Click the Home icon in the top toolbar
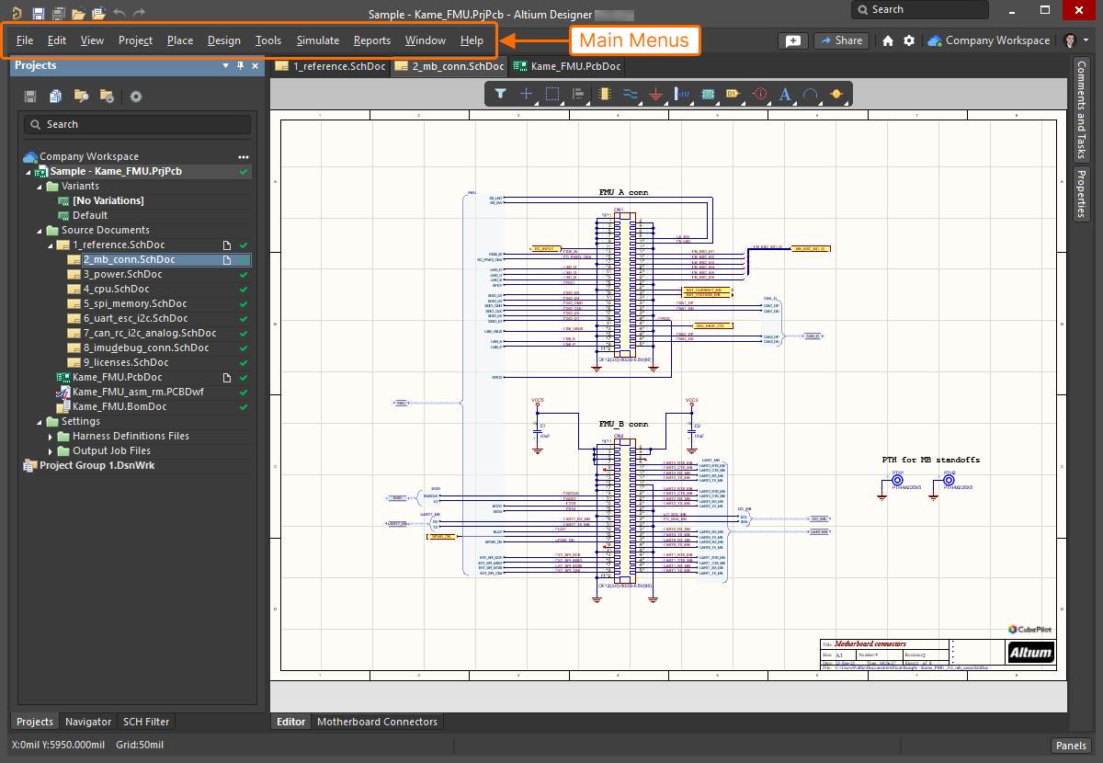This screenshot has width=1103, height=763. tap(887, 40)
